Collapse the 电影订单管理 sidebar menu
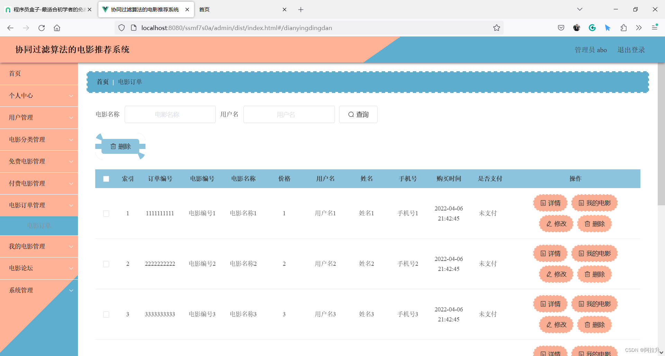 click(39, 205)
